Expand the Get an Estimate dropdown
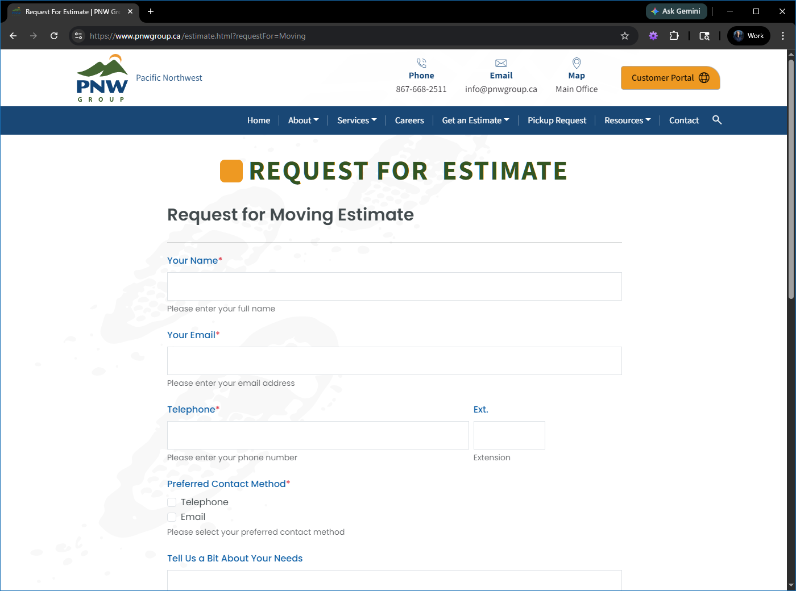The height and width of the screenshot is (591, 796). click(476, 120)
